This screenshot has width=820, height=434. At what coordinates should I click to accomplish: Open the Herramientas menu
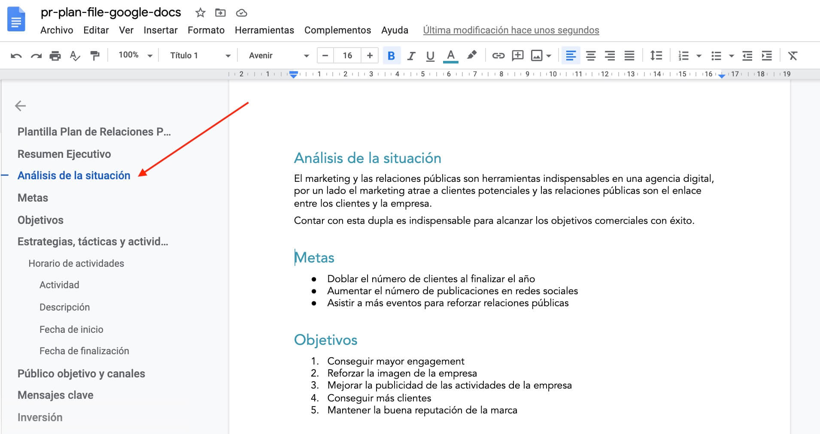[264, 30]
